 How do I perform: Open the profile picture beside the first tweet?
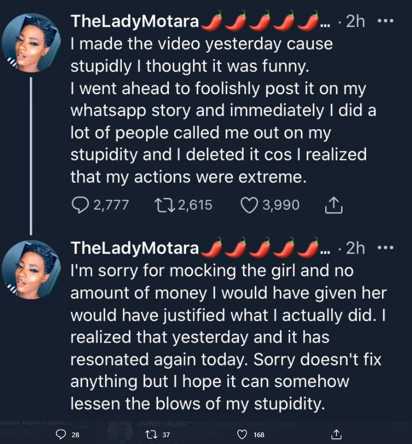[31, 43]
